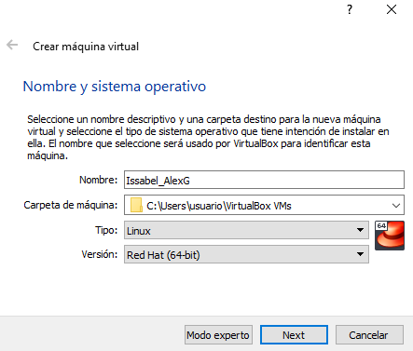Click the yellow folder icon in Carpeta de máquina
Screen dimensions: 413x351
136,206
